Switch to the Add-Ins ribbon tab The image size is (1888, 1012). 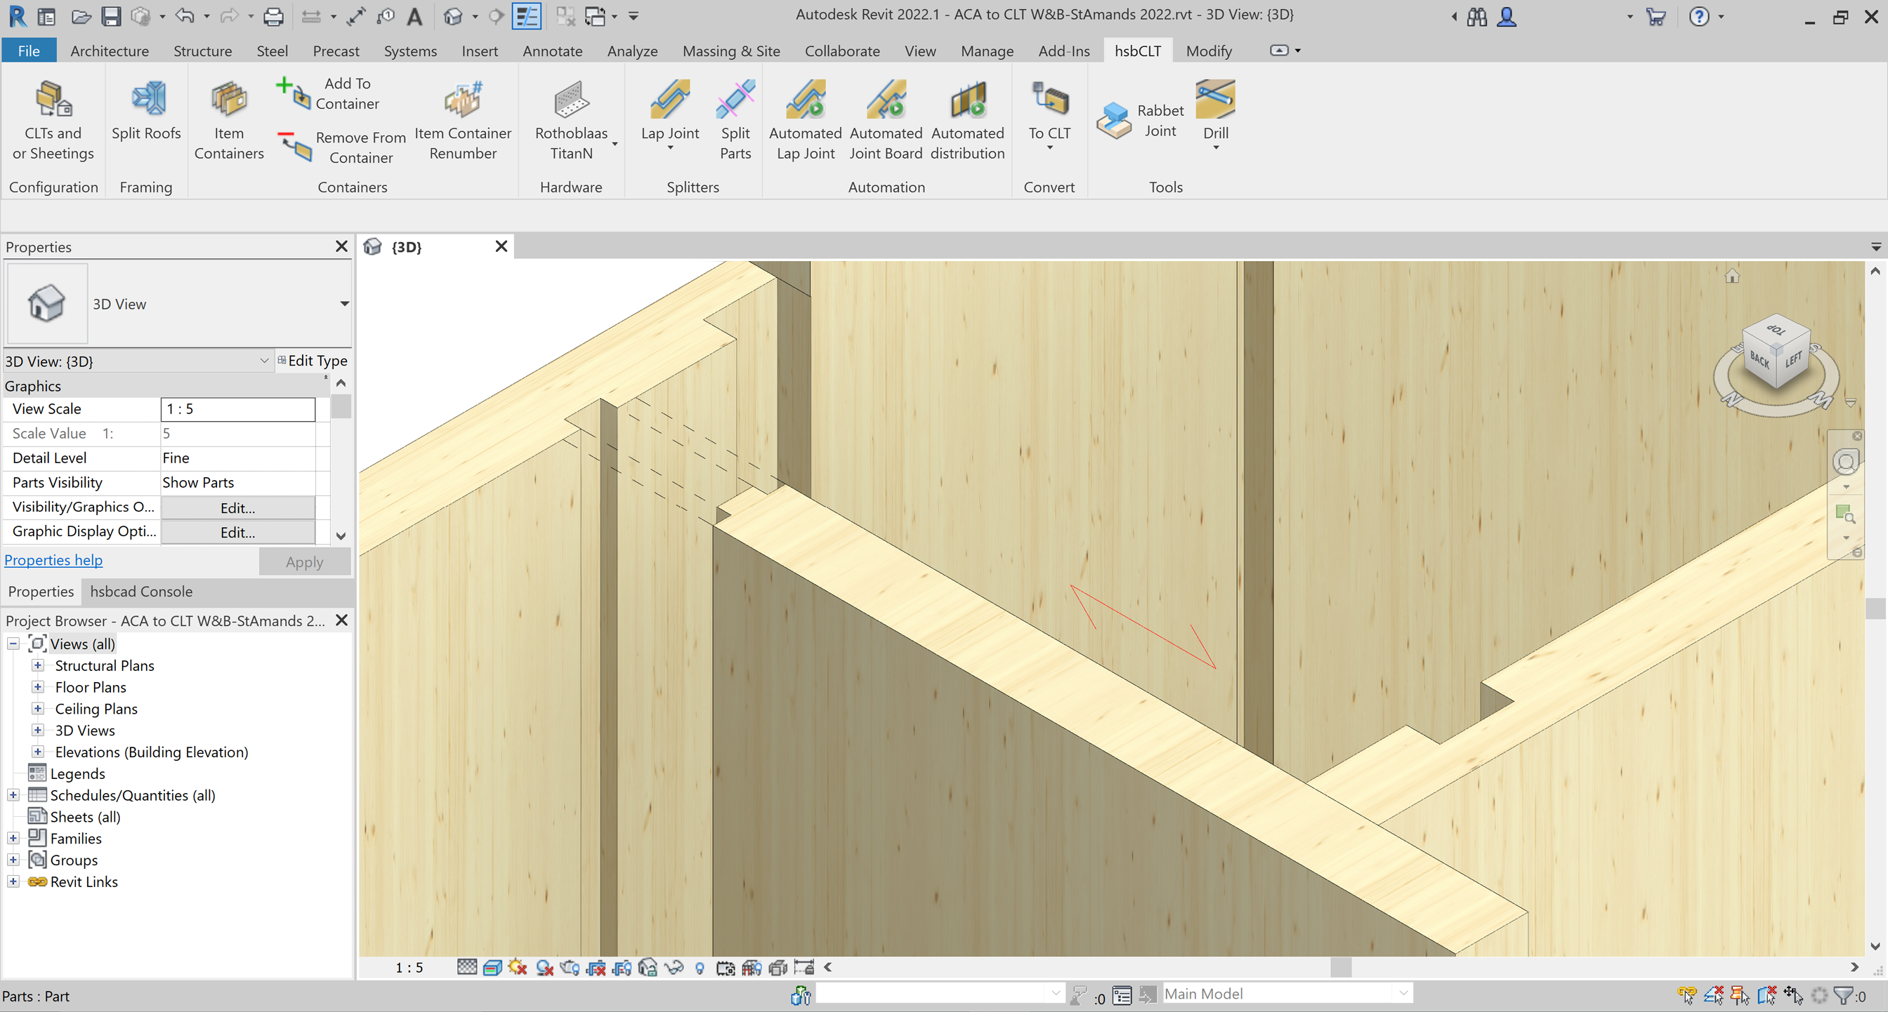pyautogui.click(x=1063, y=51)
